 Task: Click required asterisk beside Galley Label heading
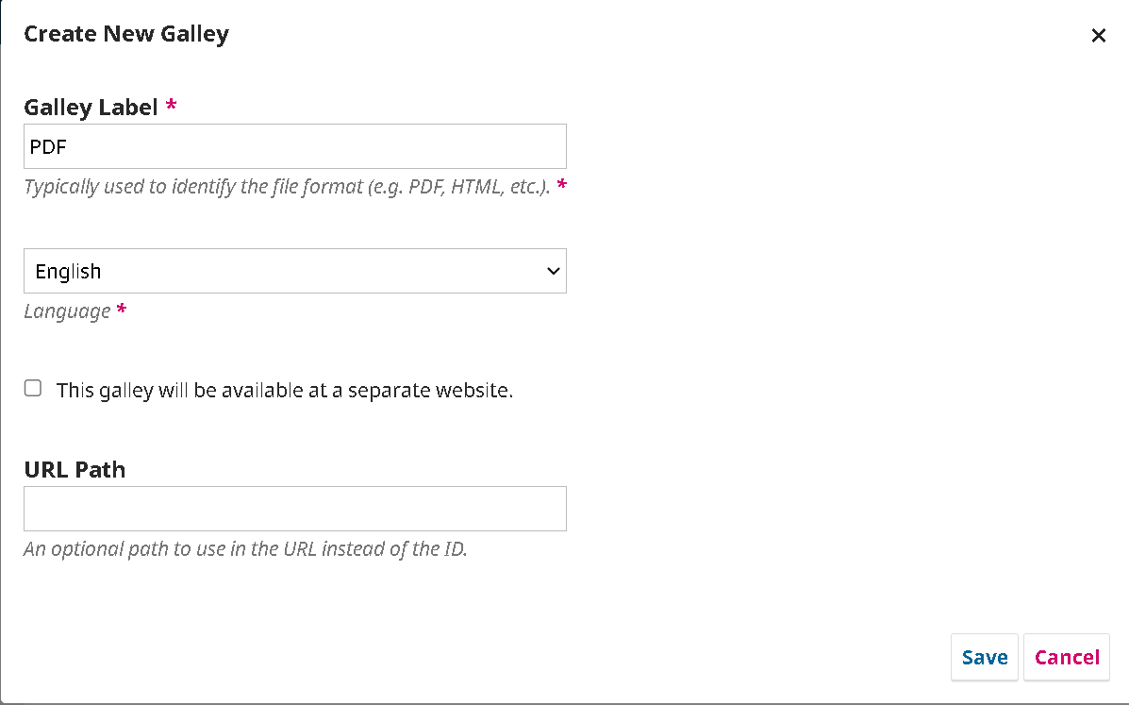point(171,107)
